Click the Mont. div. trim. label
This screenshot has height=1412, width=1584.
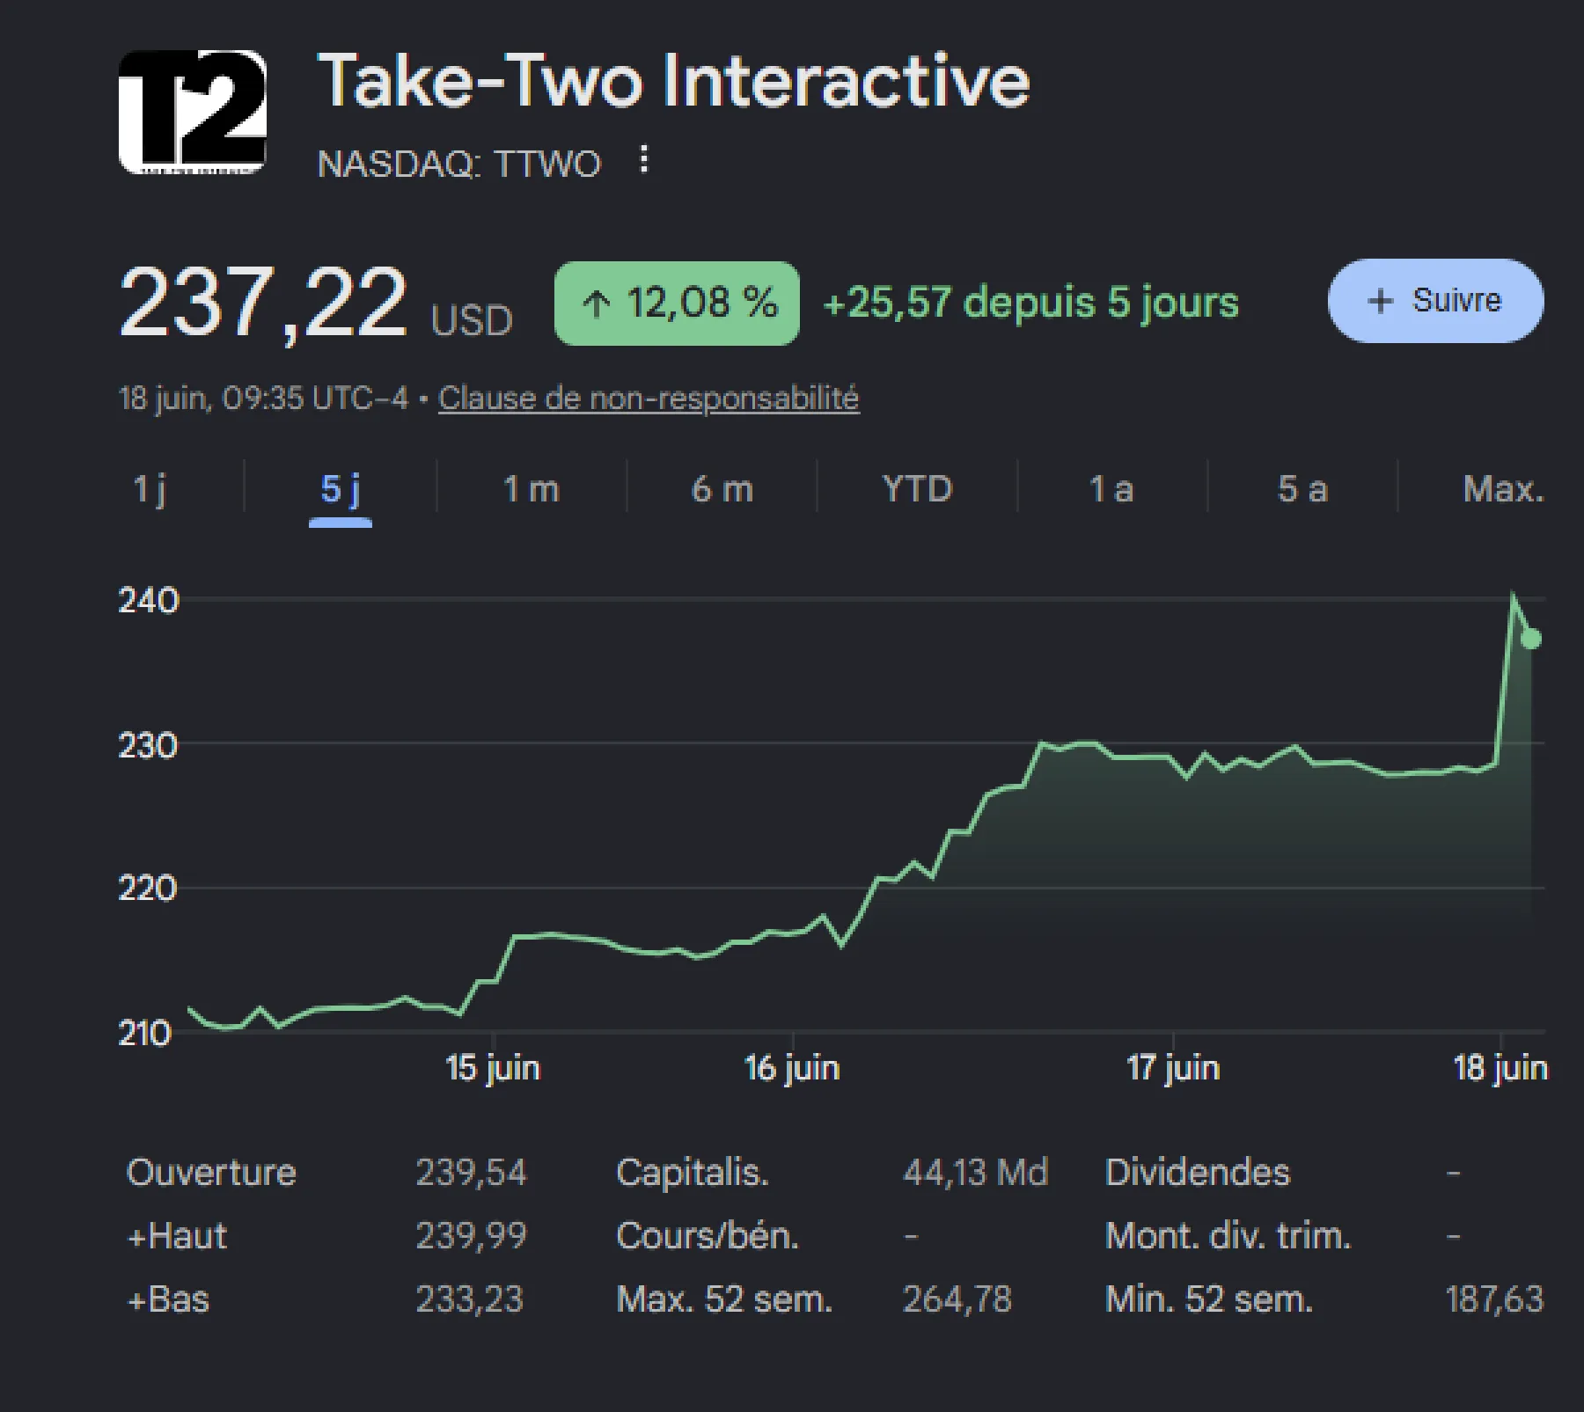[1228, 1236]
